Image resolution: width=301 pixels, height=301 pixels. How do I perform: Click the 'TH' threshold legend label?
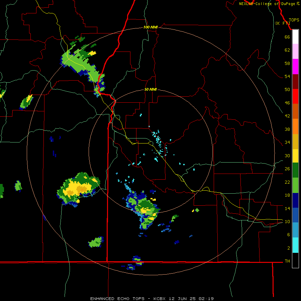tap(287, 261)
